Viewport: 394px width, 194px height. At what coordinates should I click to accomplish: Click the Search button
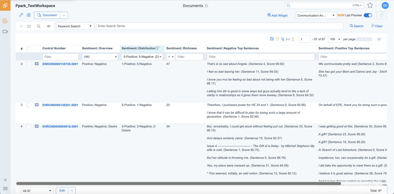[x=356, y=26]
